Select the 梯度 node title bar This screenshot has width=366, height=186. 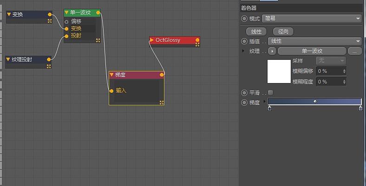click(x=137, y=75)
